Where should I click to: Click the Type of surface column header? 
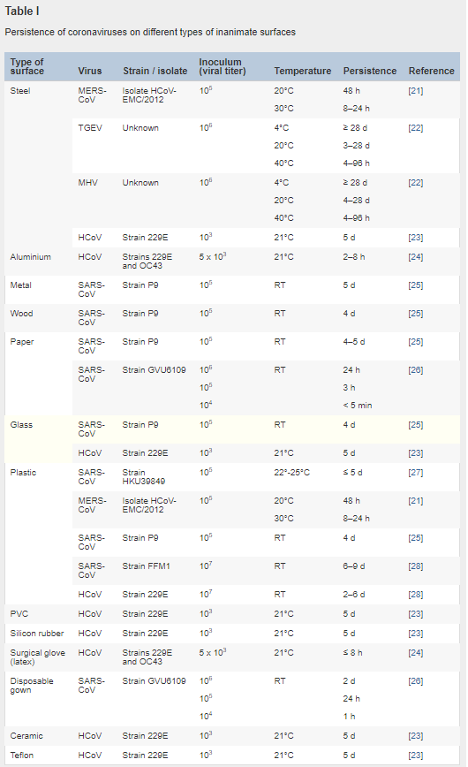(x=26, y=66)
